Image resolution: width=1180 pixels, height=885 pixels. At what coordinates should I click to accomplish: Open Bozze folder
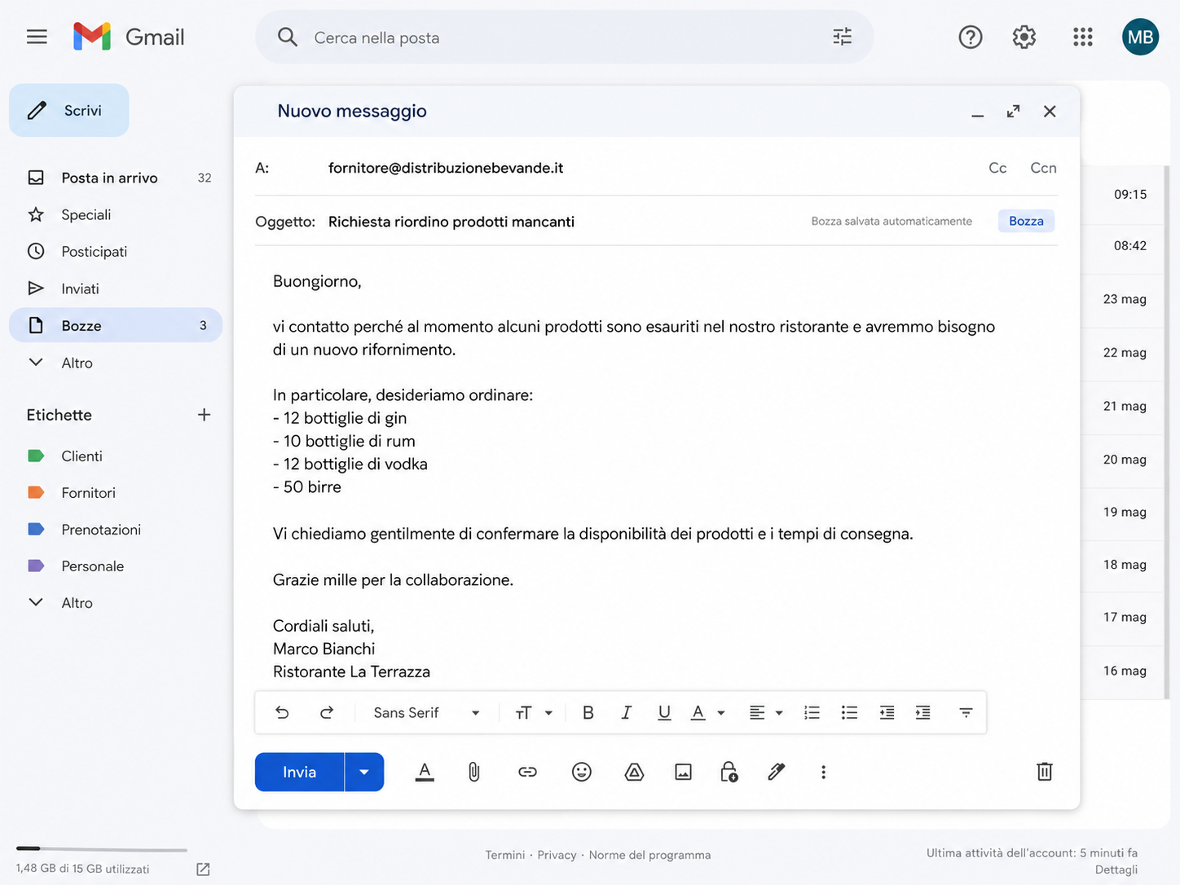(x=116, y=325)
